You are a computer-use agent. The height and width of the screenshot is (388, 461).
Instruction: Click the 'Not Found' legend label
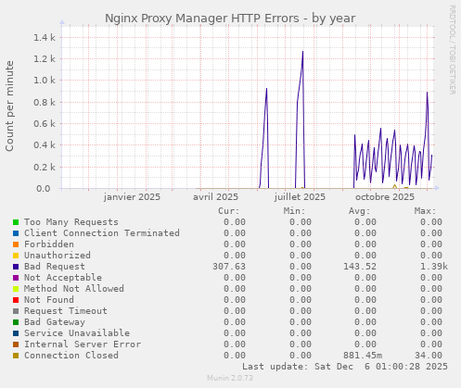[49, 300]
